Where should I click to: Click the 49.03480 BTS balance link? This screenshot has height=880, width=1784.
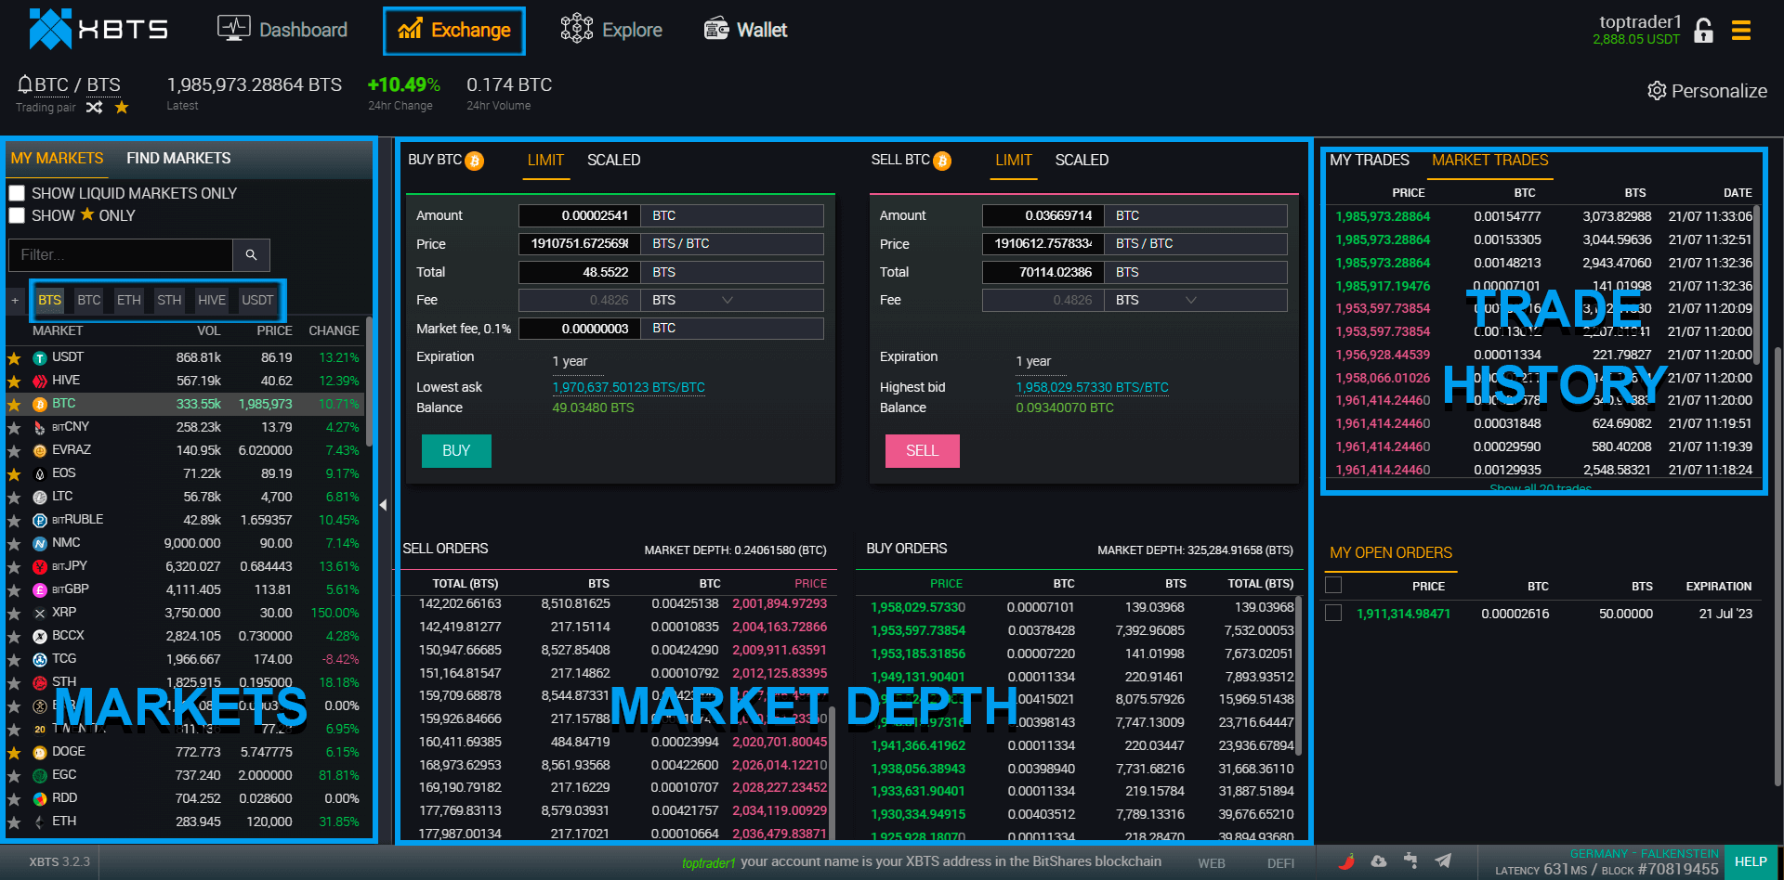tap(593, 408)
